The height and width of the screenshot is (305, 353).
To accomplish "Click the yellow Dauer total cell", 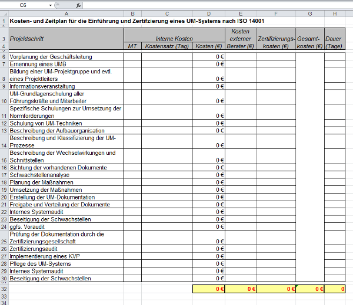I will tap(334, 289).
